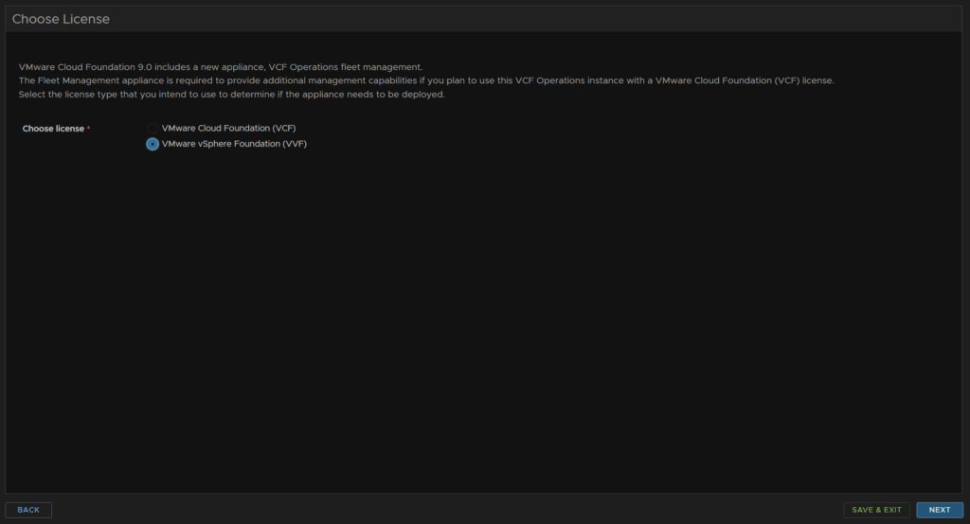
Task: Select VMware Cloud Foundation (VCF) radio option
Action: click(153, 128)
